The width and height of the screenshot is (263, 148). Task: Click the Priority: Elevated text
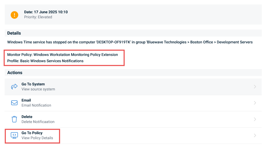(x=38, y=17)
